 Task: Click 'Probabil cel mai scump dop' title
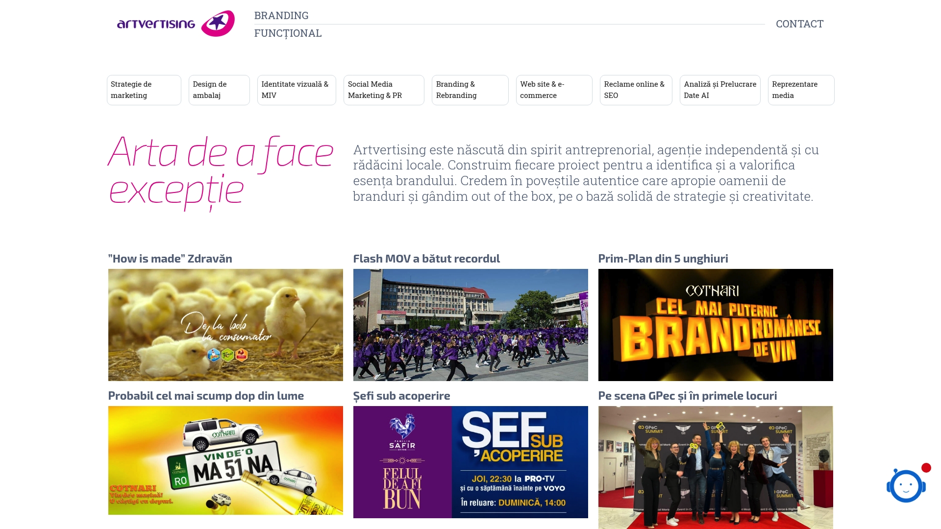pos(206,396)
